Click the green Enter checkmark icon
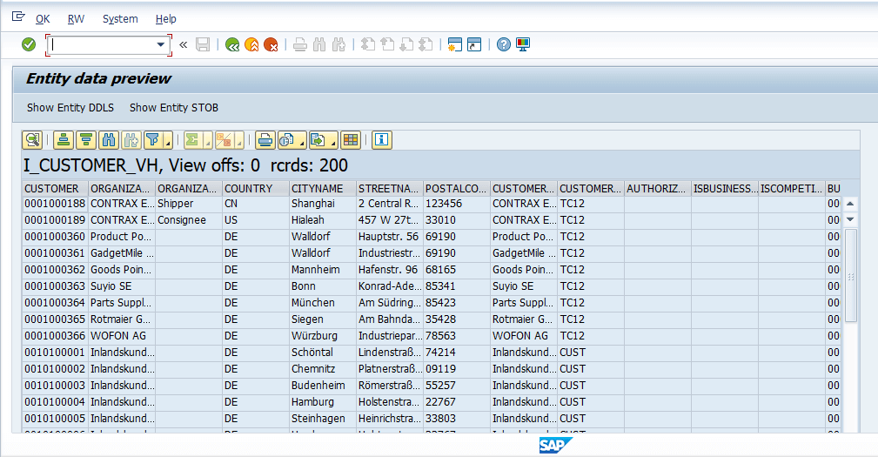Viewport: 878px width, 457px height. coord(29,44)
